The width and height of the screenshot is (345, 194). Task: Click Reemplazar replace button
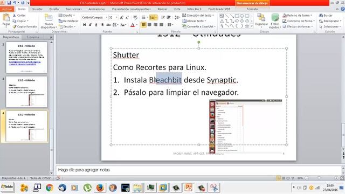330,21
